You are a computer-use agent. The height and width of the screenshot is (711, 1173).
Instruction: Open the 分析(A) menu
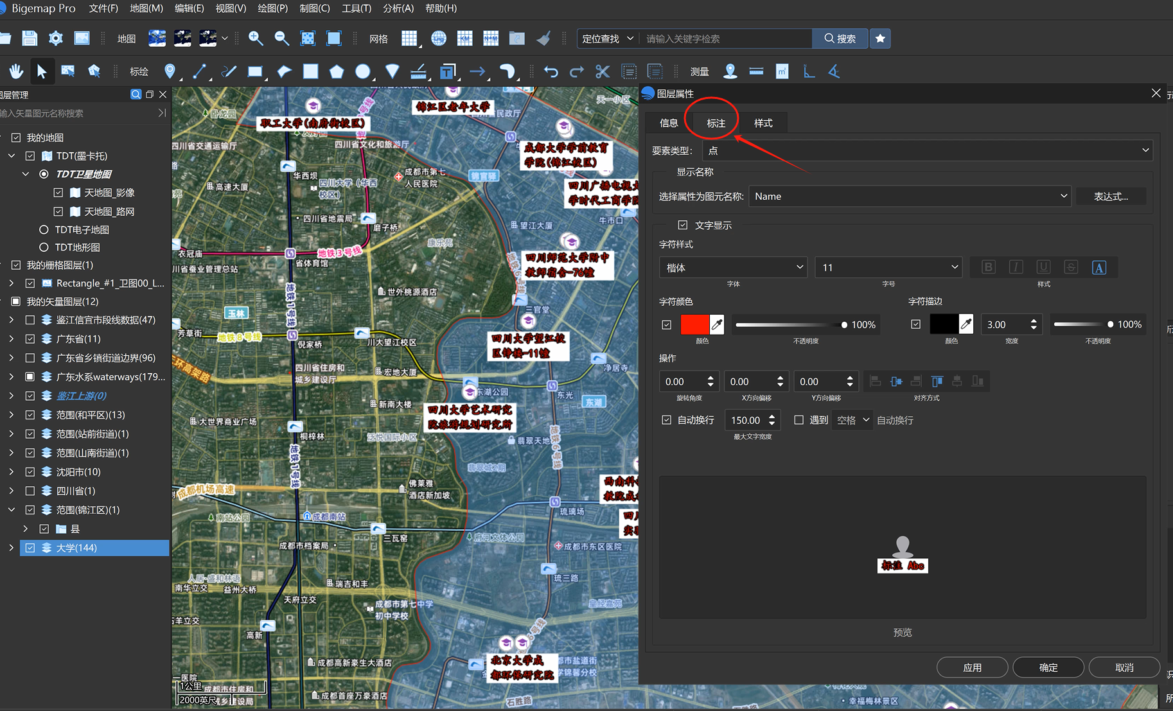click(x=398, y=8)
